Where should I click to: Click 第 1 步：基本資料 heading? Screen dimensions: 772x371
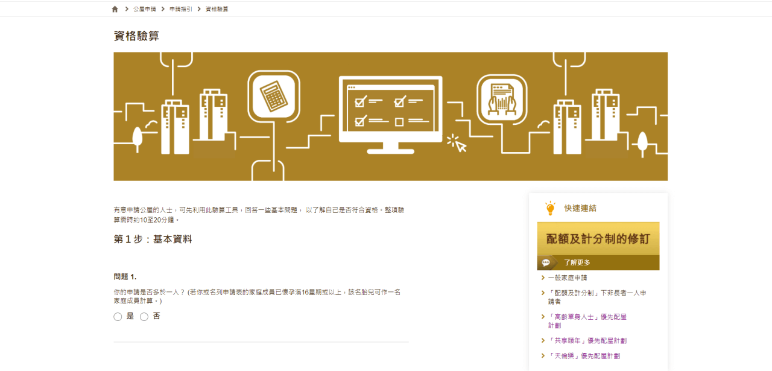[x=153, y=239]
